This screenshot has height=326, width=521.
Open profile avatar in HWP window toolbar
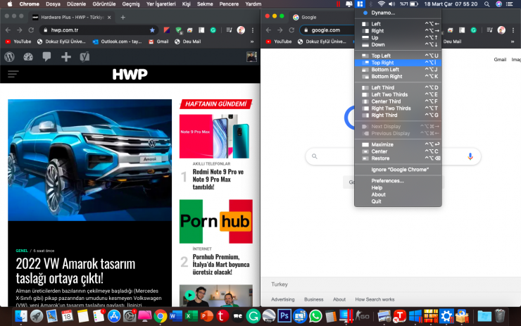(241, 30)
